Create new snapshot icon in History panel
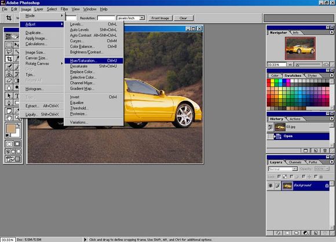The width and height of the screenshot is (336, 242). (x=315, y=151)
